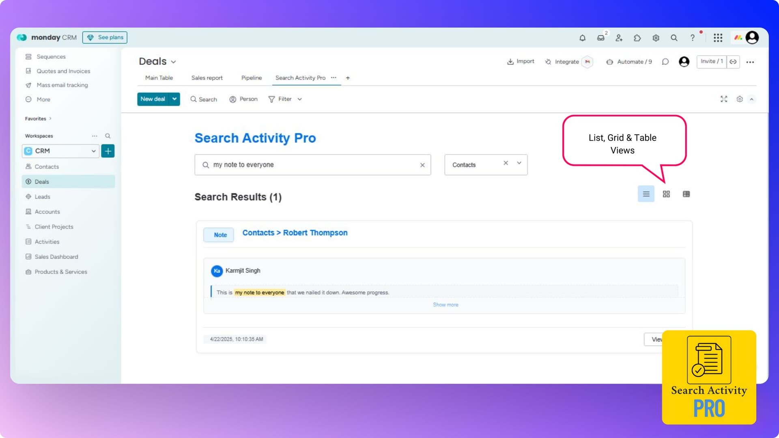Click Show more on the note
The image size is (779, 438).
tap(445, 305)
